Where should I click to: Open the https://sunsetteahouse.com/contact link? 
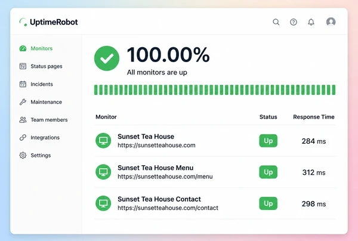pos(168,208)
